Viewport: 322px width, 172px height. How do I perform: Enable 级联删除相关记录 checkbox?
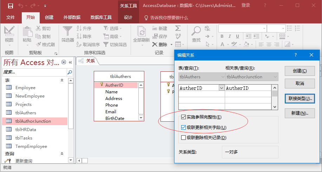183,137
